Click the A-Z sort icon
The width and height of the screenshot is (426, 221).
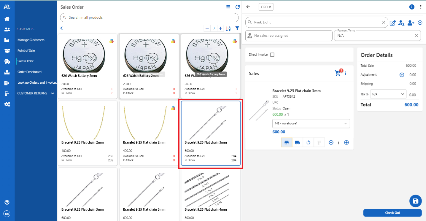click(x=228, y=28)
